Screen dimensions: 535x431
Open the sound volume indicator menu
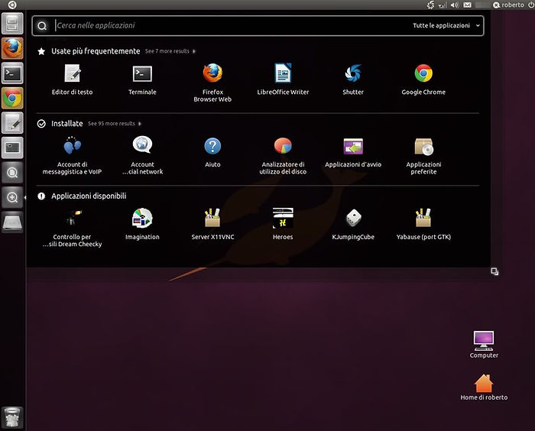[x=455, y=5]
